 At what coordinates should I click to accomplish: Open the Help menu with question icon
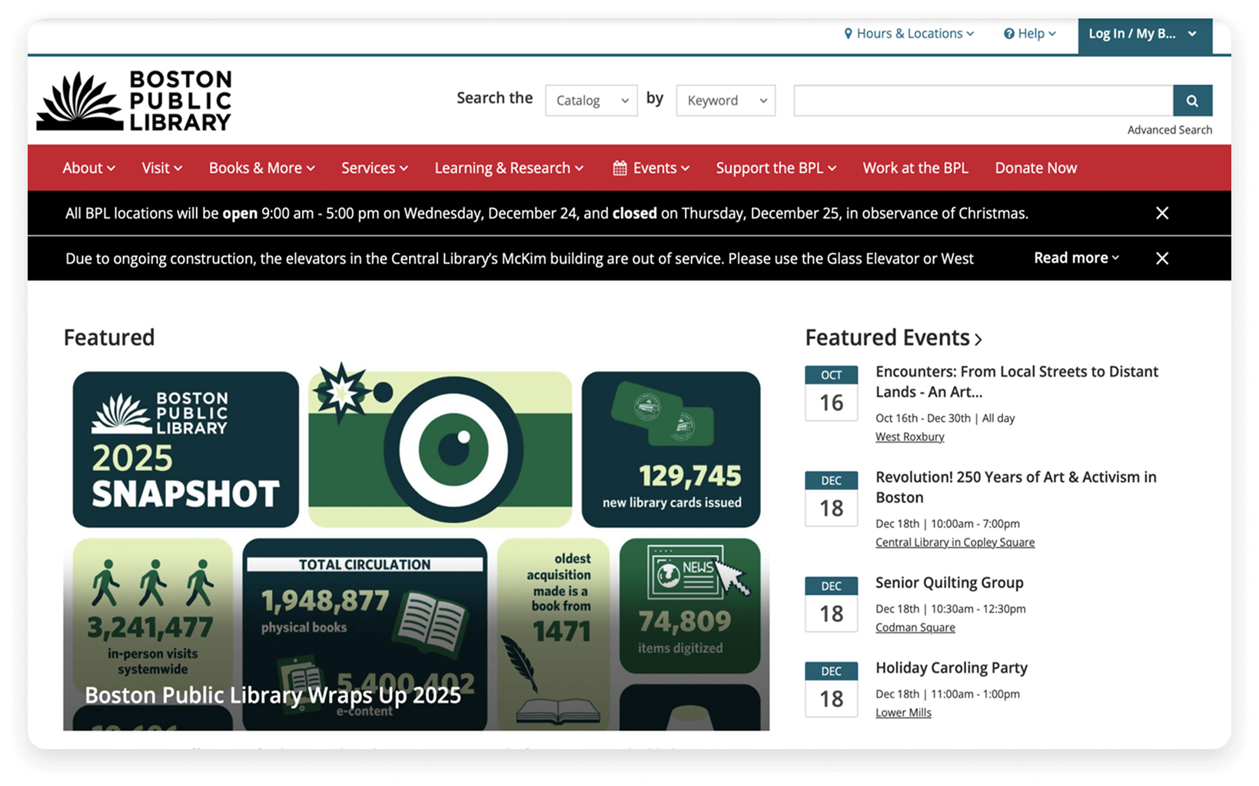(x=1029, y=34)
